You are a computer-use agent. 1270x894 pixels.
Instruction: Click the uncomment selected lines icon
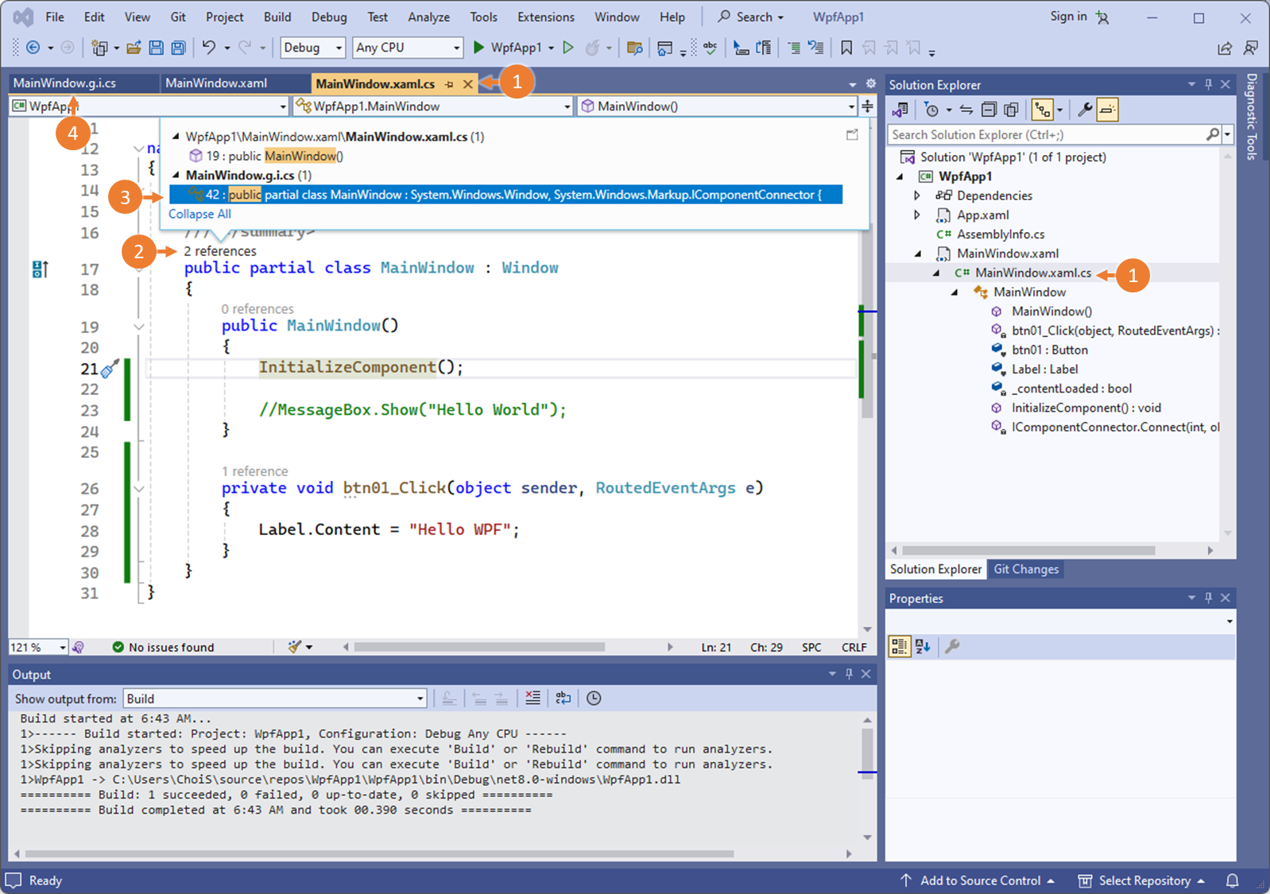pyautogui.click(x=815, y=48)
